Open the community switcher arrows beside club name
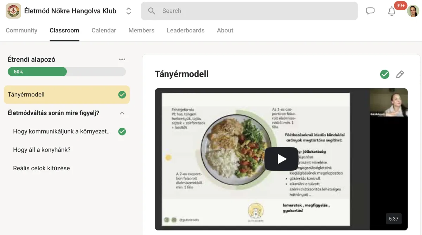Screen dimensions: 422x235 click(129, 11)
